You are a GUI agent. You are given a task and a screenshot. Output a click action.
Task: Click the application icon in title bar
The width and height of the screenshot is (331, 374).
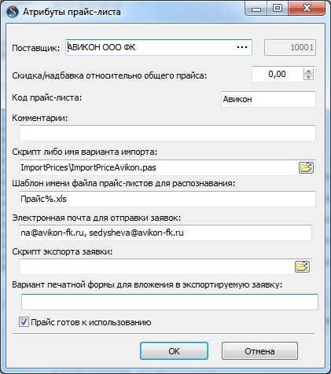(x=13, y=12)
